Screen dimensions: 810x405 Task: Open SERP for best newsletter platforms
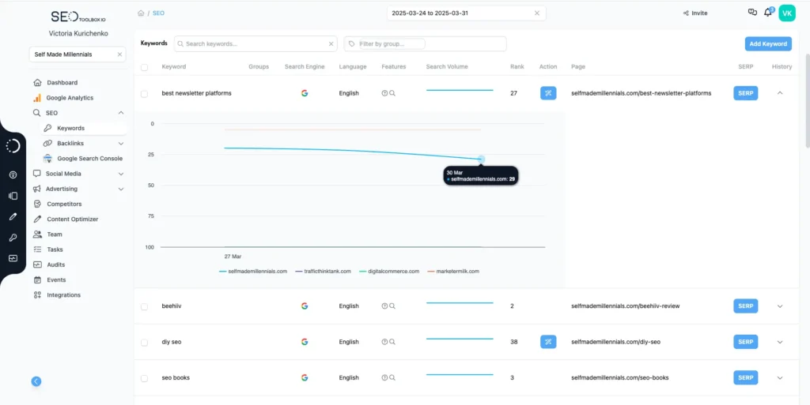[745, 93]
